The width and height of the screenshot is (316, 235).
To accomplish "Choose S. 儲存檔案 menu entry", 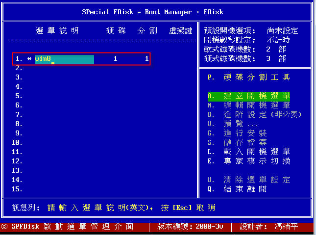I will (x=237, y=142).
